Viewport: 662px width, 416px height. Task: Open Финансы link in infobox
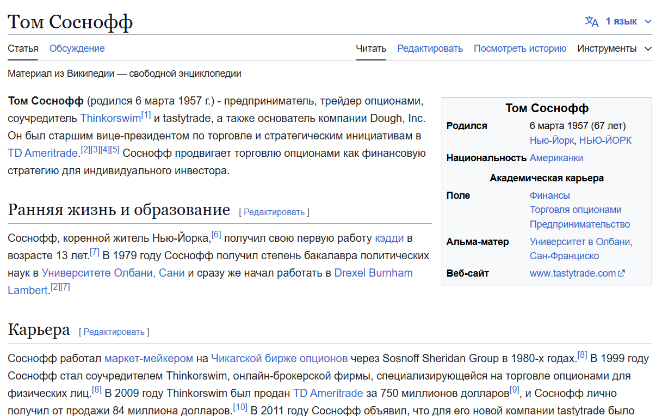[x=550, y=195]
